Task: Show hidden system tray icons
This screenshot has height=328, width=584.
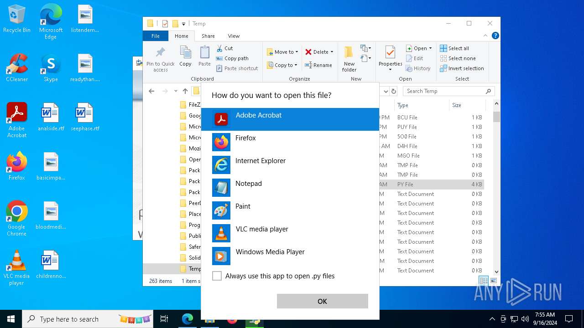Action: [x=492, y=319]
